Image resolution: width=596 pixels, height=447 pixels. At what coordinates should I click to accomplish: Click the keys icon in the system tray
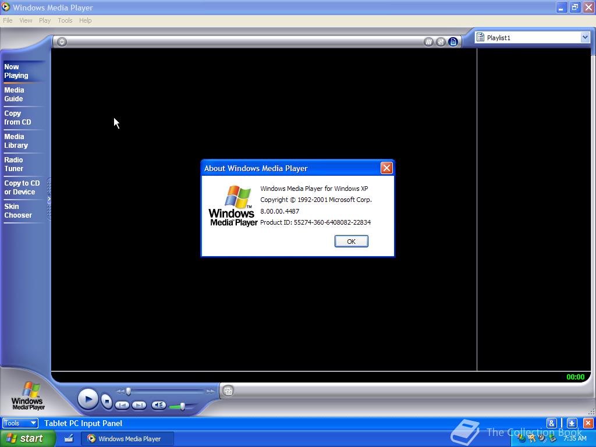(x=532, y=438)
